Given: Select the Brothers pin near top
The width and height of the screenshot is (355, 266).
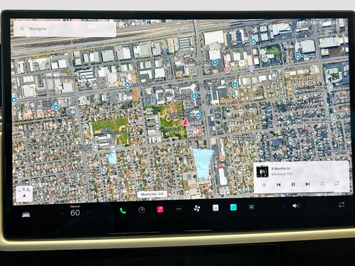Looking at the screenshot, I should (x=253, y=42).
